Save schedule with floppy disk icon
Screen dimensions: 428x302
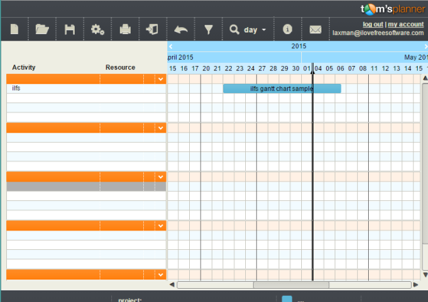click(69, 30)
